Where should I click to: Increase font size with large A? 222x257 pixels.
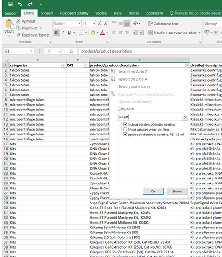[99, 24]
